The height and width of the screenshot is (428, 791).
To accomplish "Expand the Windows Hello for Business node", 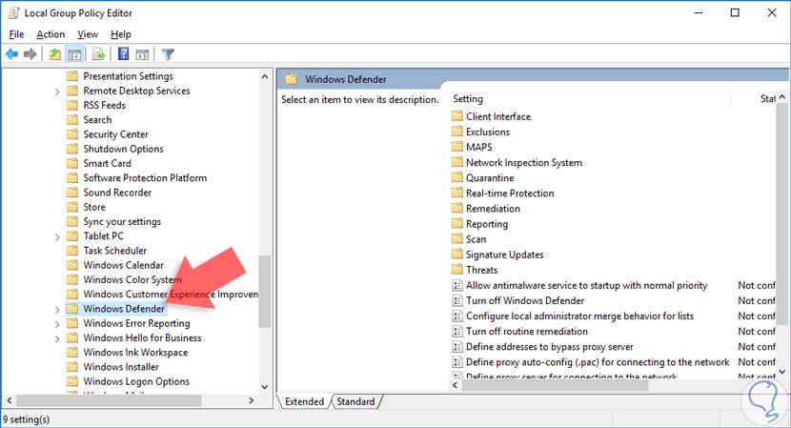I will tap(57, 338).
